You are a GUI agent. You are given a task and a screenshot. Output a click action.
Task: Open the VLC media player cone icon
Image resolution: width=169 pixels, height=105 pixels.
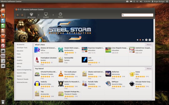[x=61, y=74]
